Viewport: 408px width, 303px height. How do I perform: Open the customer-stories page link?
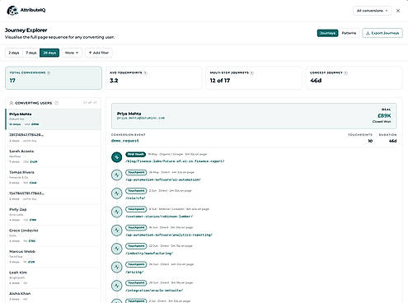(159, 217)
